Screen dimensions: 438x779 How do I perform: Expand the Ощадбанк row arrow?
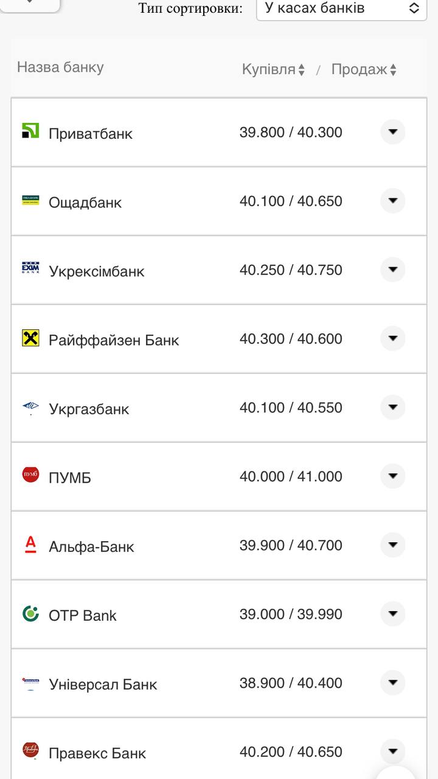[x=393, y=200]
